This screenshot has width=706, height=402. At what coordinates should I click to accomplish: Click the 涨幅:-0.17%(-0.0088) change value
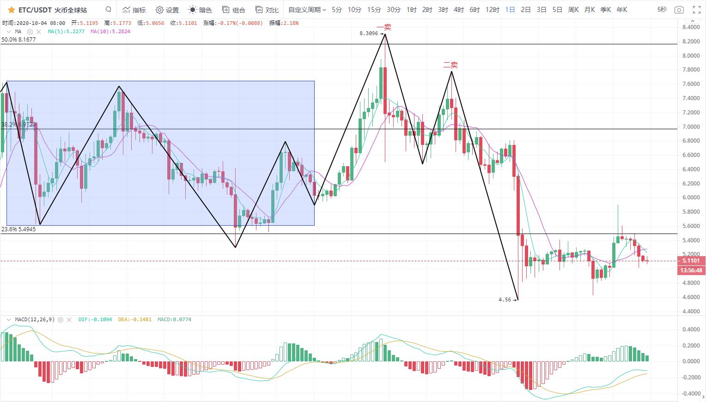click(233, 23)
